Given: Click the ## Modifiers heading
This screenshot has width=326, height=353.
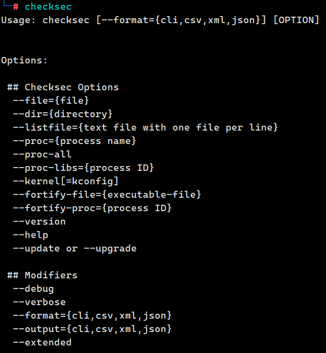Looking at the screenshot, I should click(x=42, y=275).
